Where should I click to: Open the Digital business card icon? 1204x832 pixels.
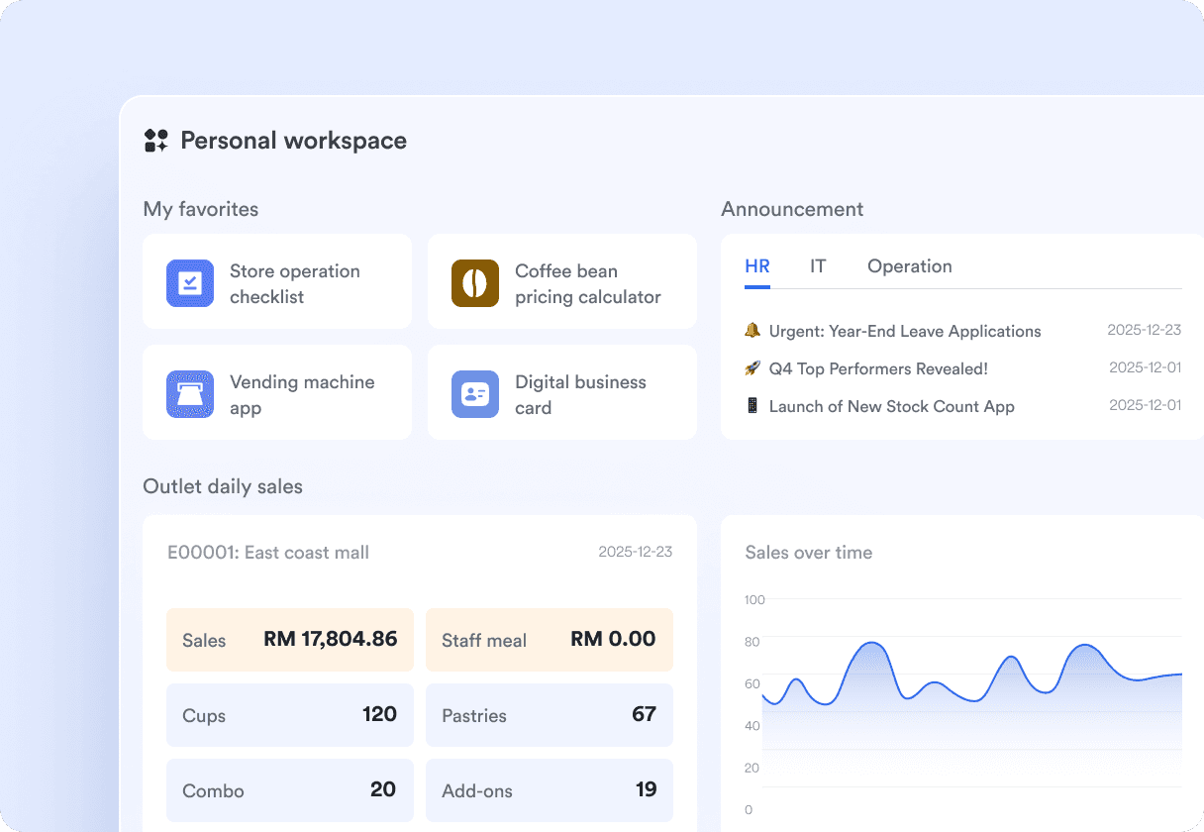point(474,393)
